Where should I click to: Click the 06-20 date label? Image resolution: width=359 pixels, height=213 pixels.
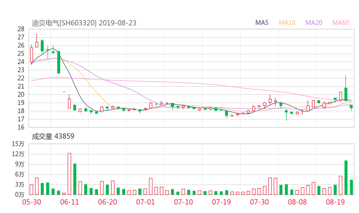107,201
